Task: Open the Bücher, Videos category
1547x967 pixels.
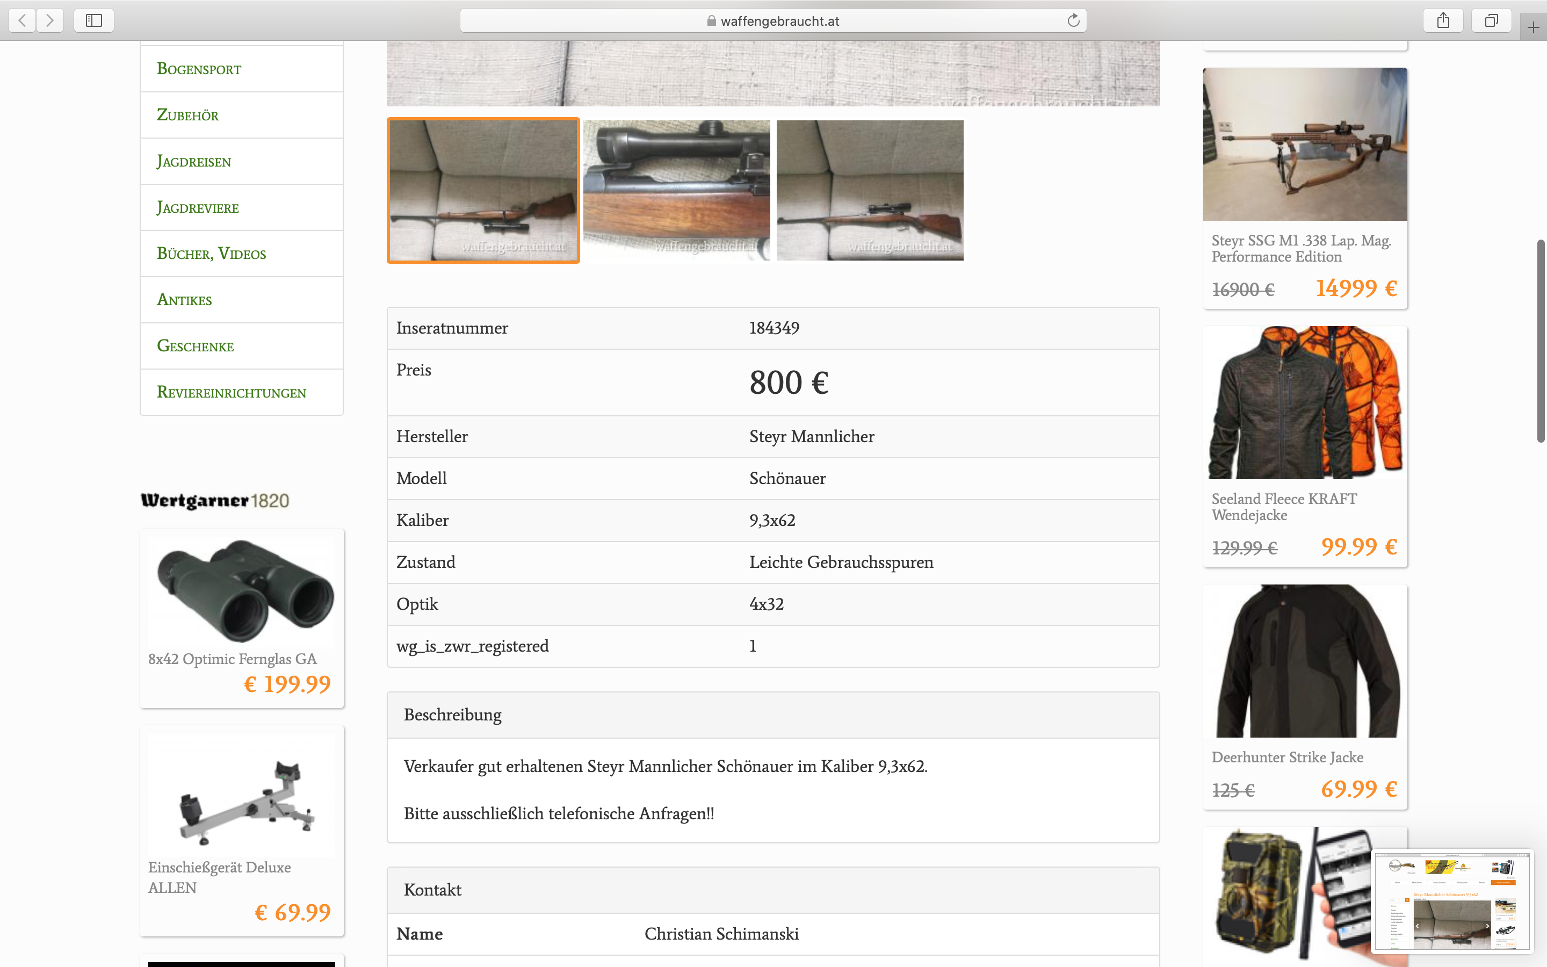Action: coord(242,253)
